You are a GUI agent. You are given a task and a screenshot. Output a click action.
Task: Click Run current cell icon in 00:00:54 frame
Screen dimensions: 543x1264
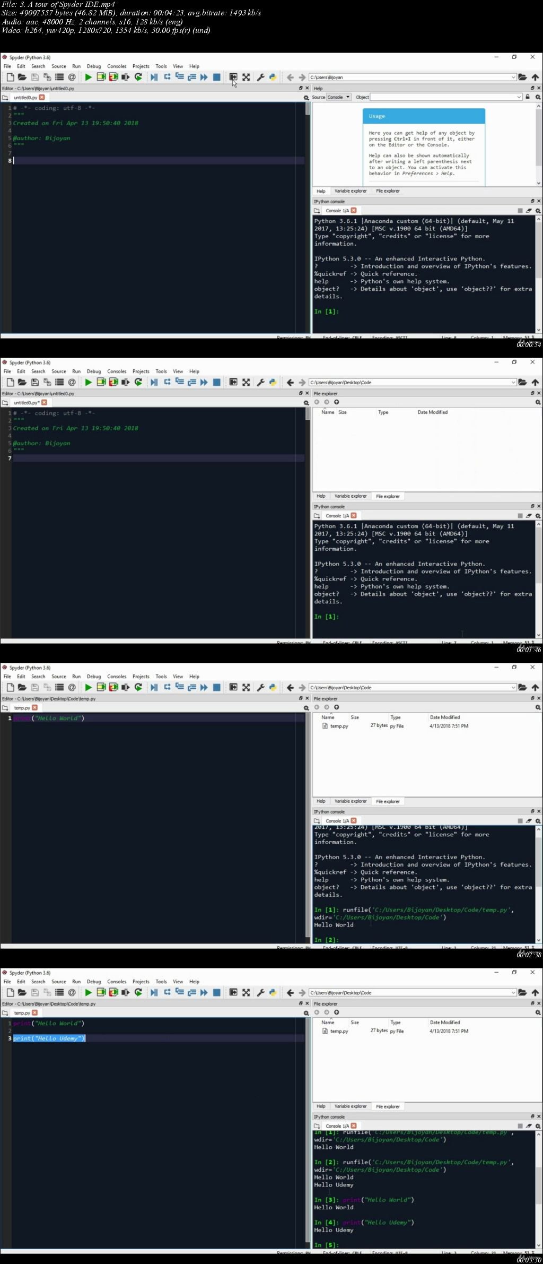point(101,77)
